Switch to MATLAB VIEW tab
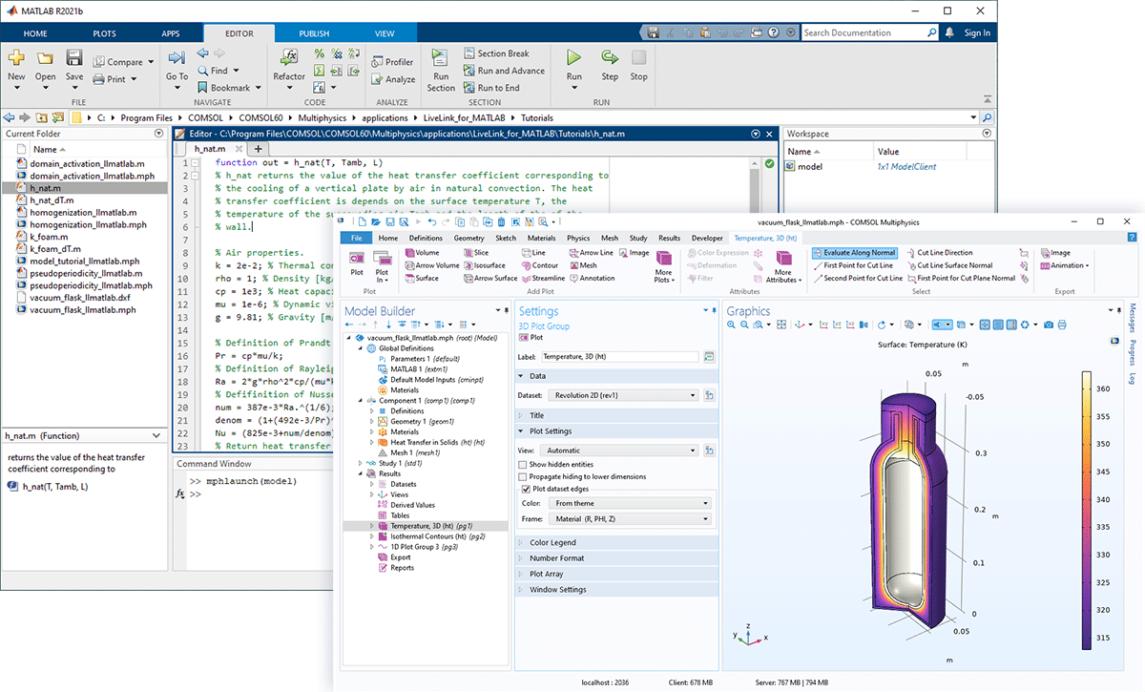1145x692 pixels. [384, 33]
